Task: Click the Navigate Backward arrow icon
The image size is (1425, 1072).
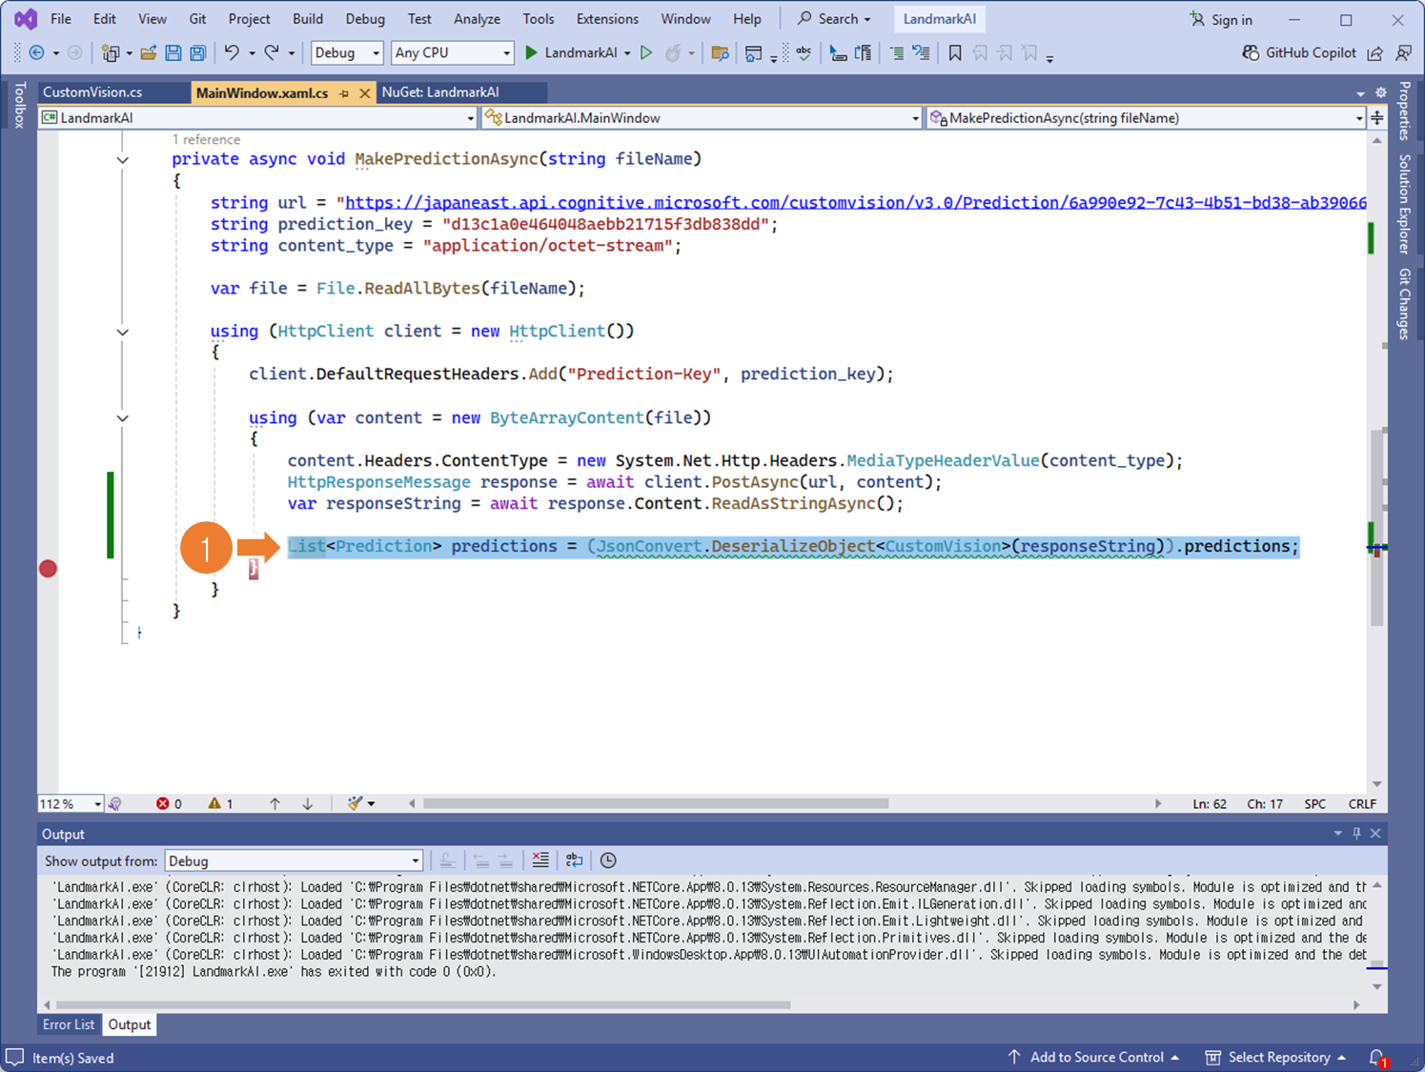Action: [36, 53]
